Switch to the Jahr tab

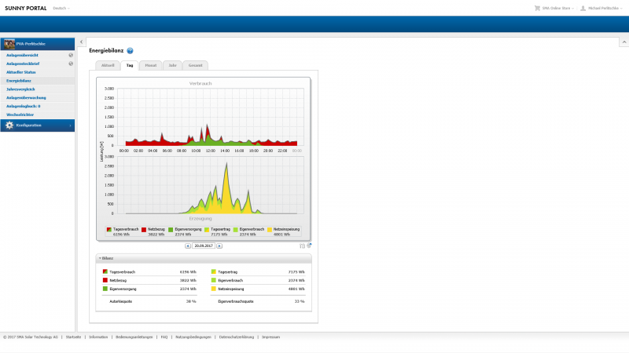pos(172,65)
